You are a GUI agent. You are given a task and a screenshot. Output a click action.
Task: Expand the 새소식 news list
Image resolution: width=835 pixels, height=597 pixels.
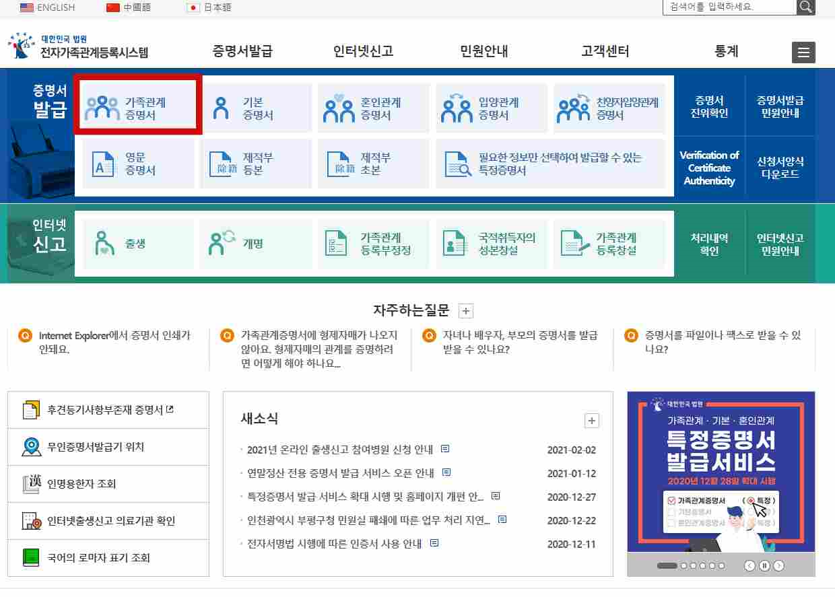tap(591, 420)
